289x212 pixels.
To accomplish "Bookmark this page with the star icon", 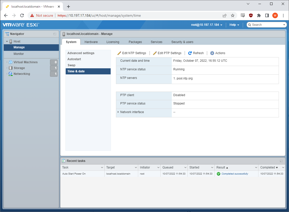I will (233, 15).
